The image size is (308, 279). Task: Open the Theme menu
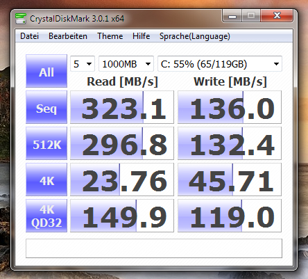point(110,36)
